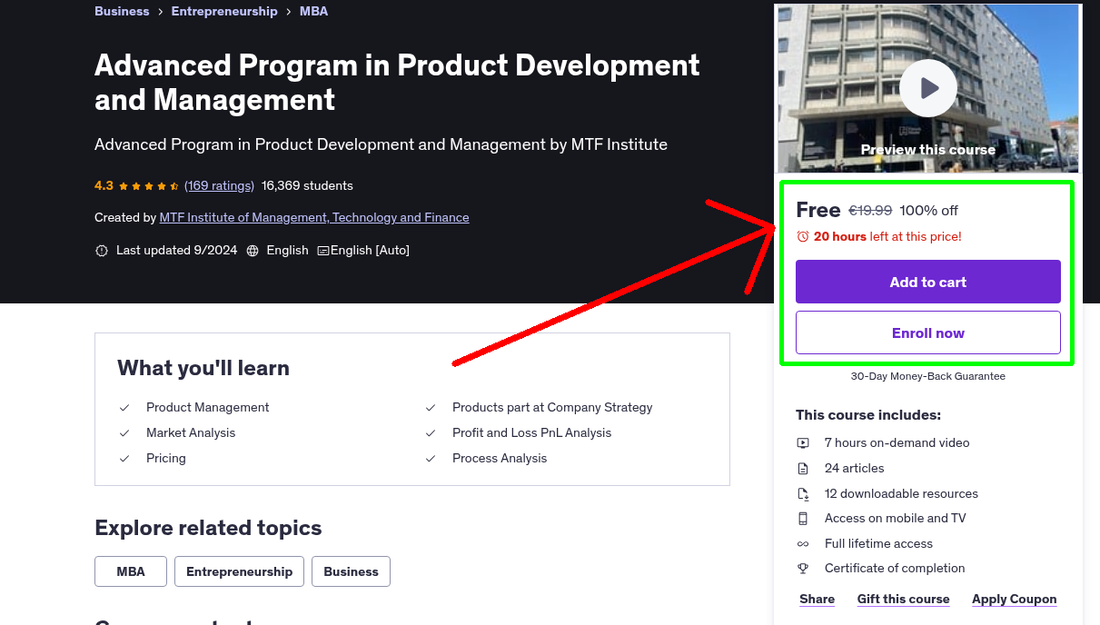Click Last updated 9/2024 text
Screen dimensions: 1100x625
[177, 251]
